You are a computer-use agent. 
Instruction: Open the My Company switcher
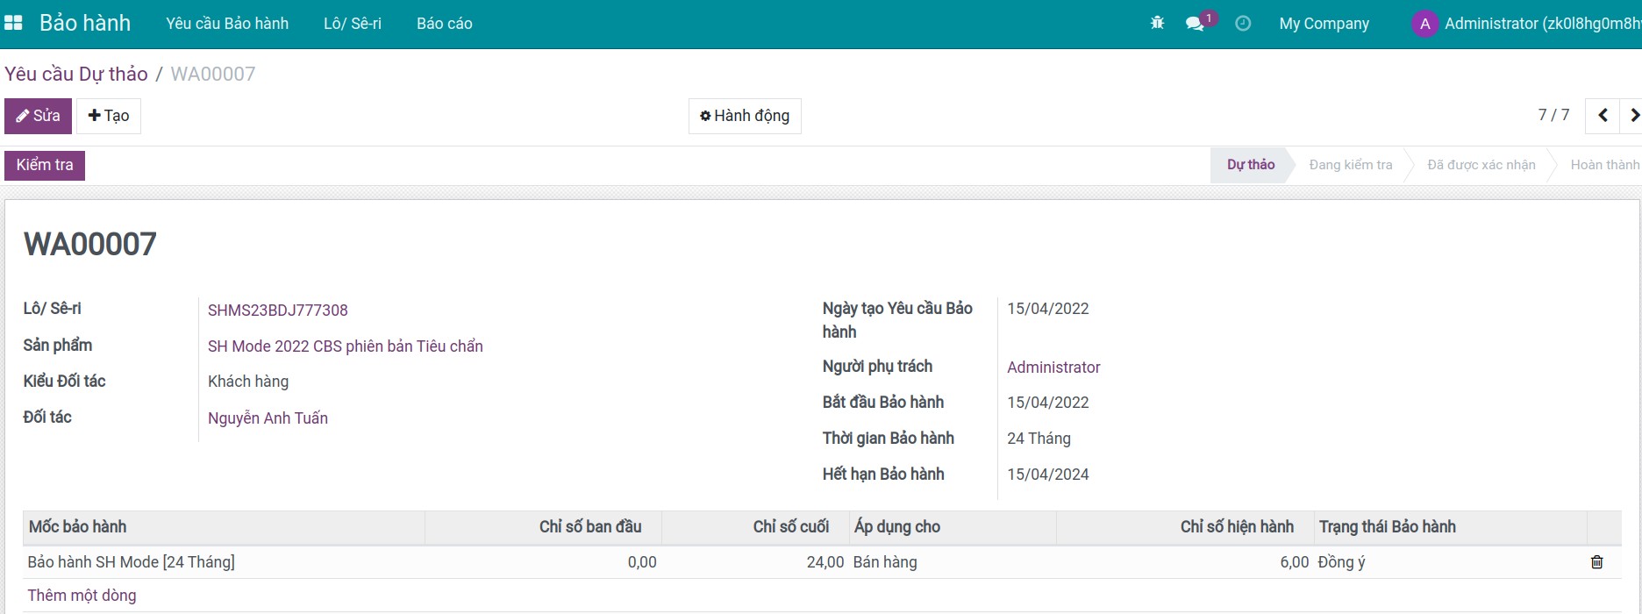pyautogui.click(x=1324, y=24)
